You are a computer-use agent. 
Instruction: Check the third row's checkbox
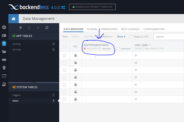(64, 70)
